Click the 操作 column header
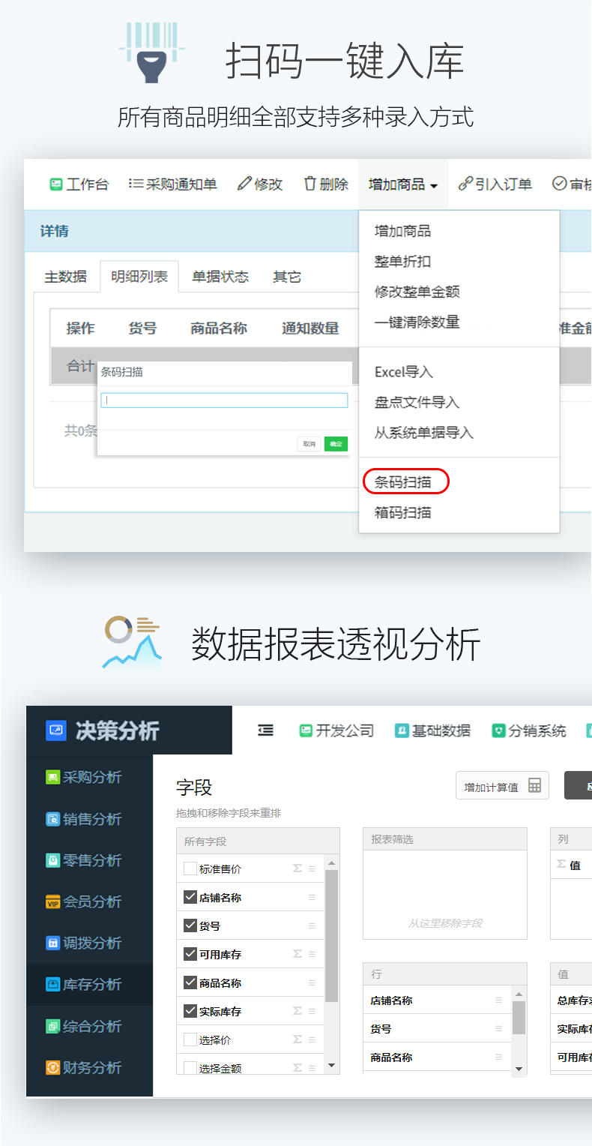Screen dimensions: 592x1146 (x=80, y=328)
